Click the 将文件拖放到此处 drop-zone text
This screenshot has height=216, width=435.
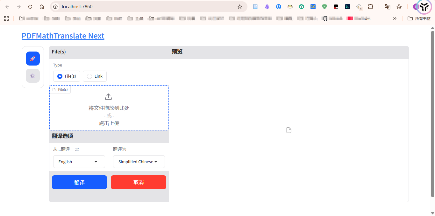pyautogui.click(x=109, y=108)
